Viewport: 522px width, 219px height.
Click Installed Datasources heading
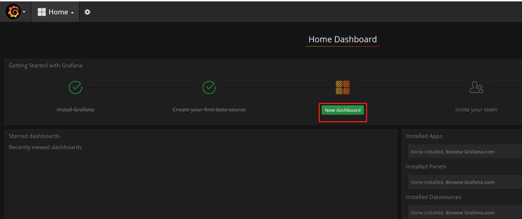433,197
